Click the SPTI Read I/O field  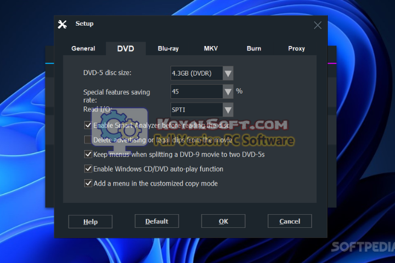pos(197,110)
